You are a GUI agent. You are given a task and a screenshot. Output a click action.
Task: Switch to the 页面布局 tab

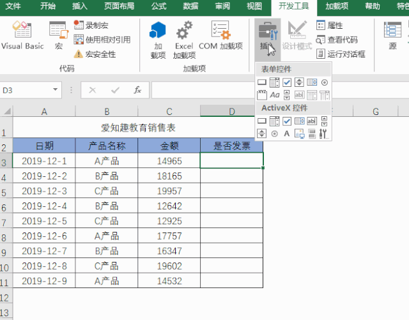pyautogui.click(x=120, y=6)
